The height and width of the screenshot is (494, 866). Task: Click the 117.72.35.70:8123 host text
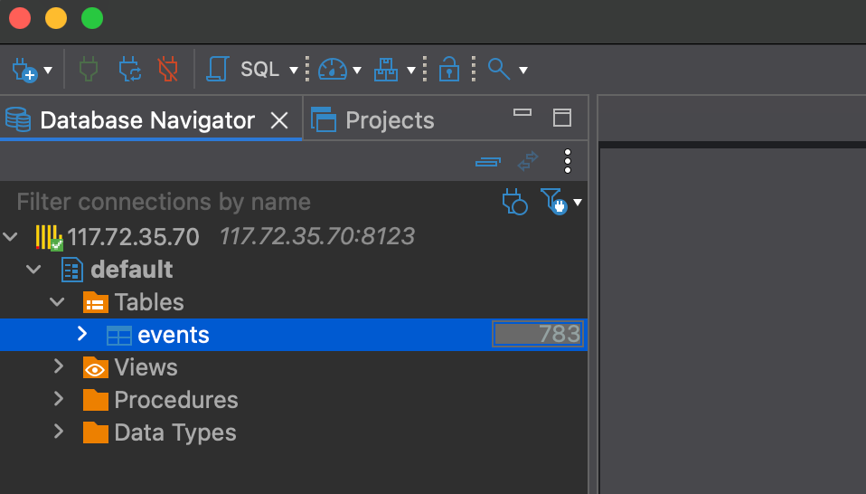317,236
